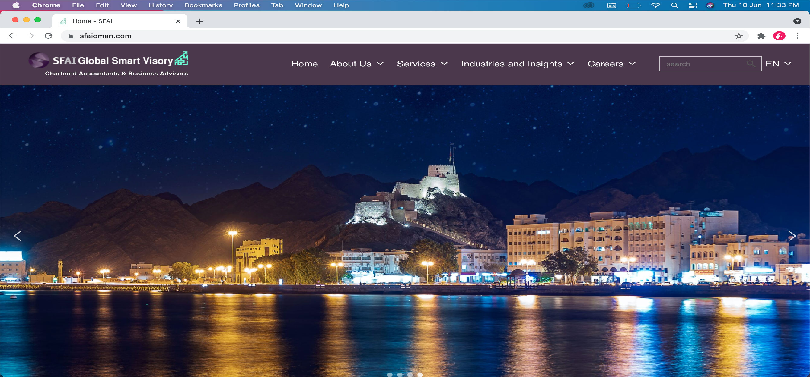Expand the About Us menu
The image size is (810, 377).
(357, 64)
